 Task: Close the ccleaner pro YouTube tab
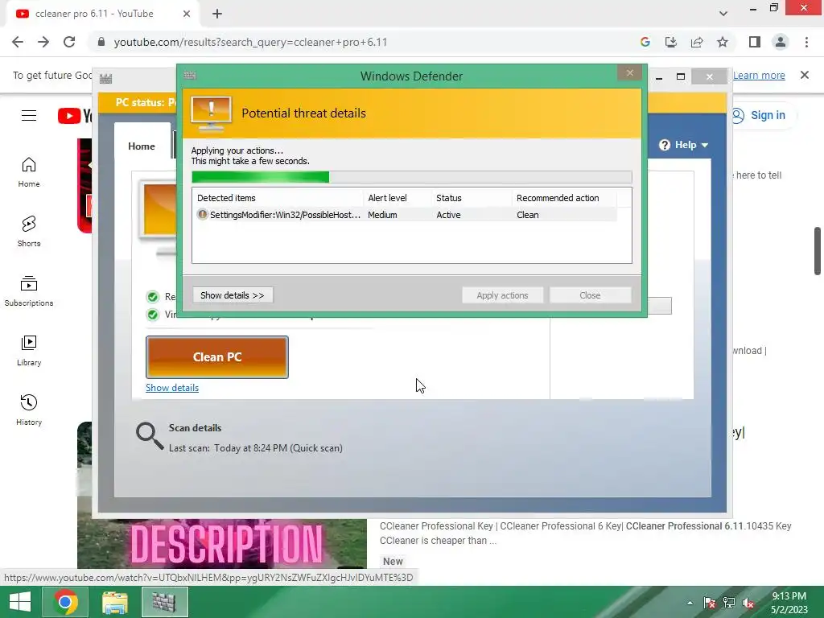pyautogui.click(x=187, y=14)
